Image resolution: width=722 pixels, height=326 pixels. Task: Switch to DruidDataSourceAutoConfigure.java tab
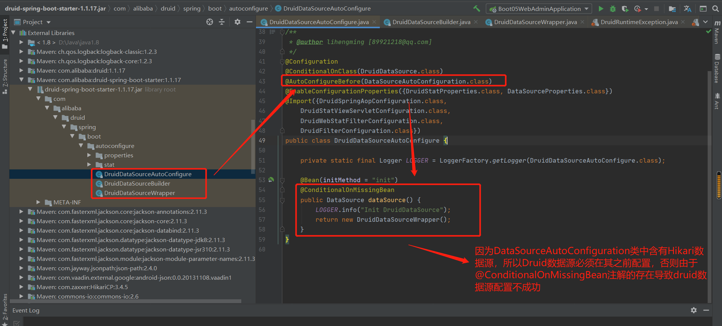[x=319, y=22]
